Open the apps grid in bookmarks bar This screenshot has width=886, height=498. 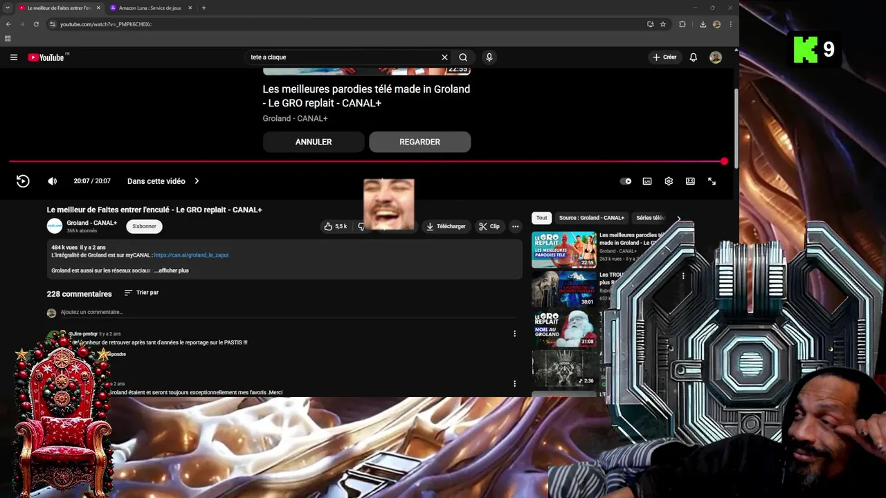[8, 39]
